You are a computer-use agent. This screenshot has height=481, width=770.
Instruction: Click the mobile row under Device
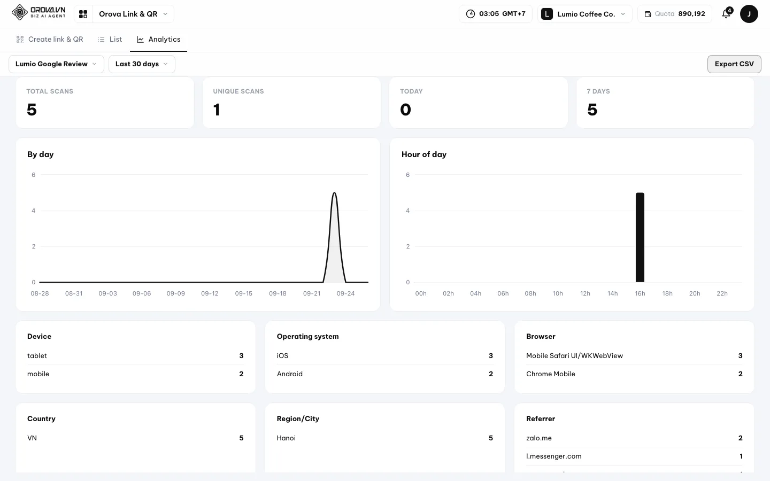click(135, 374)
